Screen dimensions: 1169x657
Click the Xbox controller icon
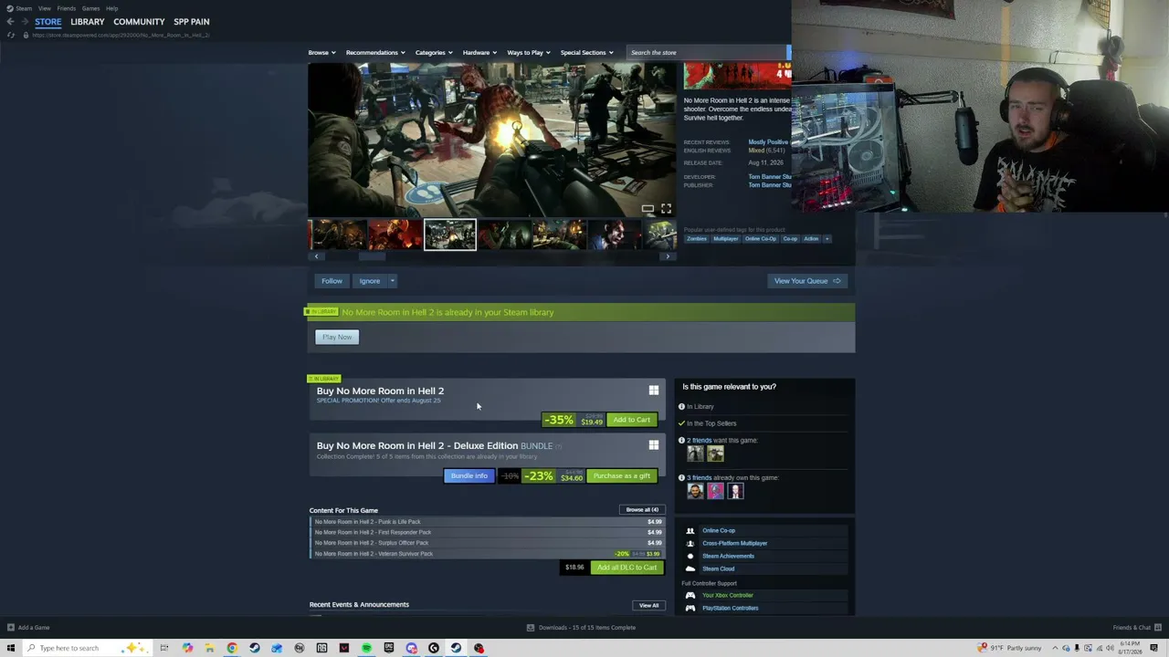tap(690, 596)
